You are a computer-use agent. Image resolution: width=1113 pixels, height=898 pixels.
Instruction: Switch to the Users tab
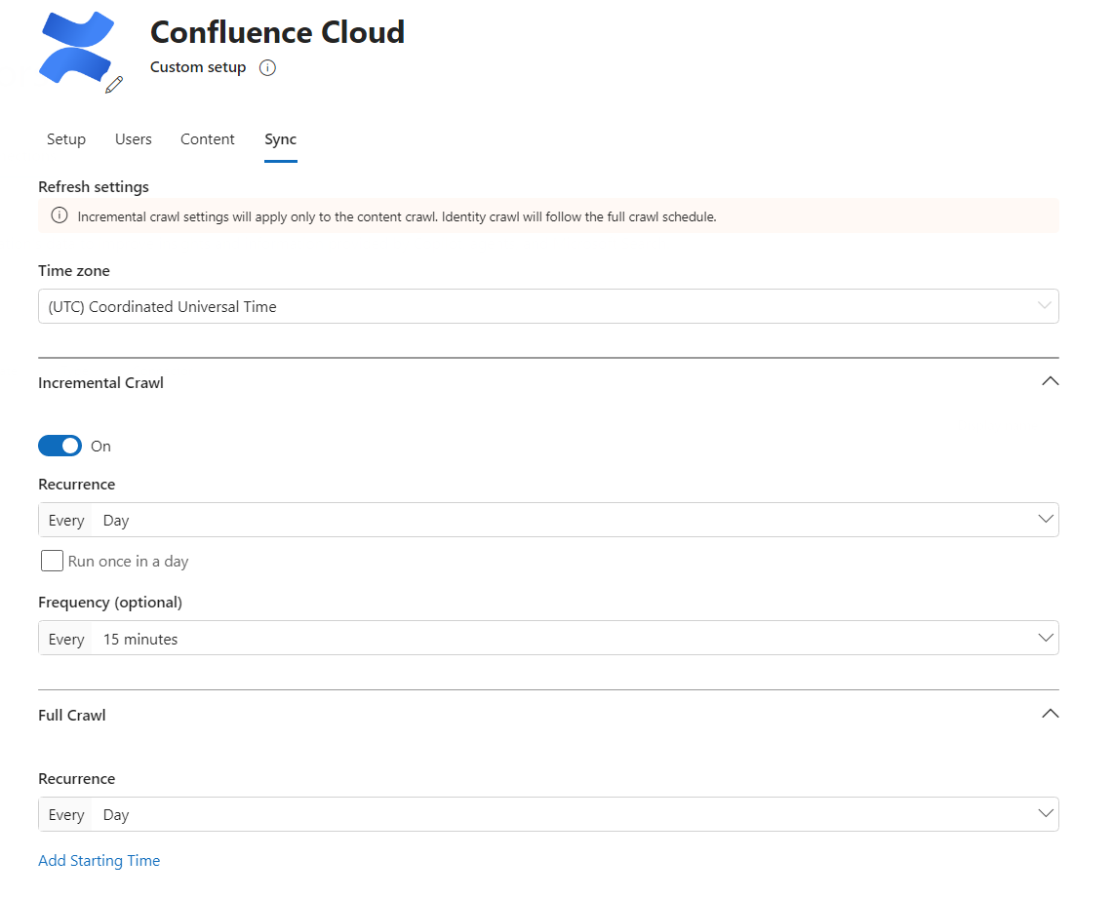click(134, 139)
